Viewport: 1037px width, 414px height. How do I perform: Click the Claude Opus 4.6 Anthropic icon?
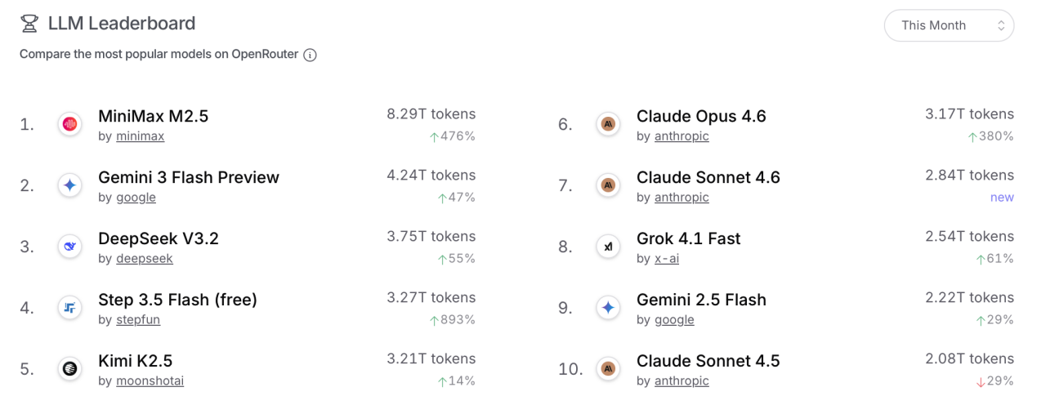pyautogui.click(x=608, y=124)
